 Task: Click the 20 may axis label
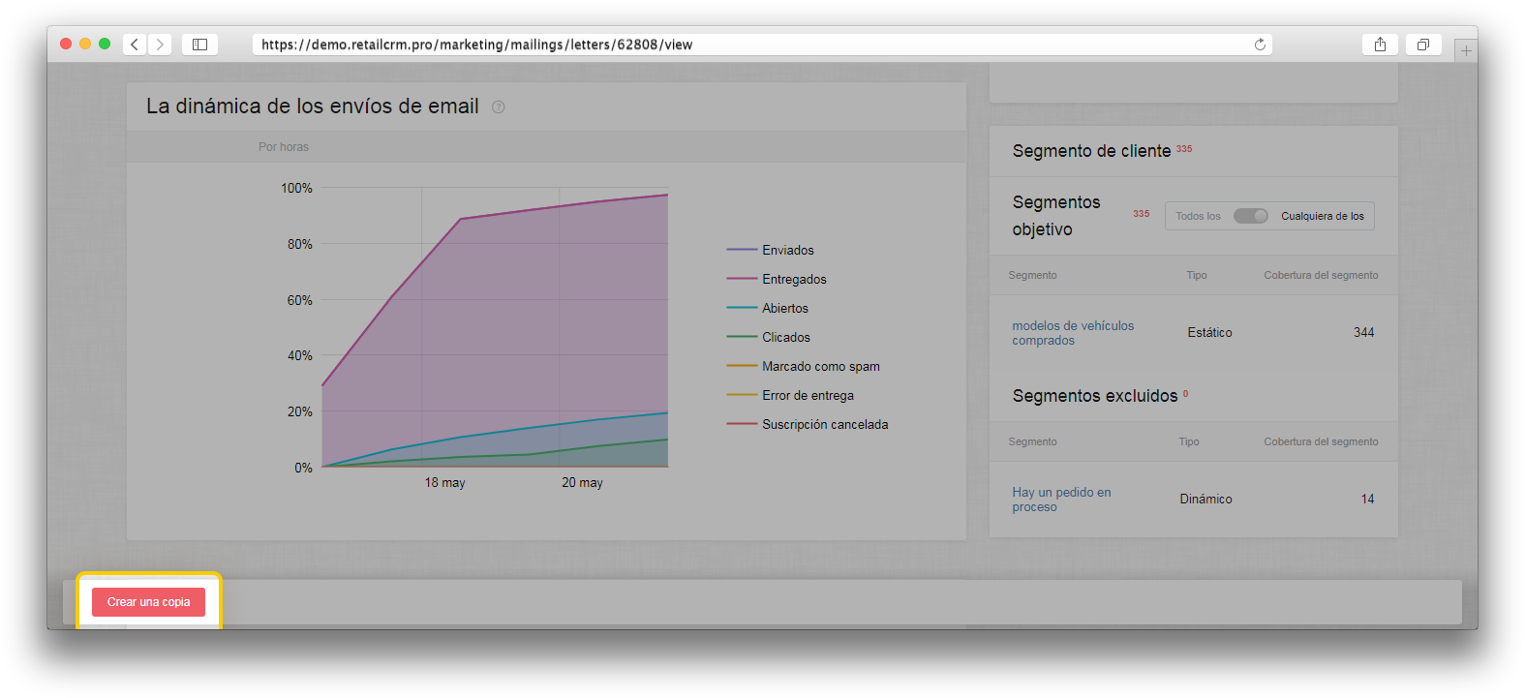582,482
